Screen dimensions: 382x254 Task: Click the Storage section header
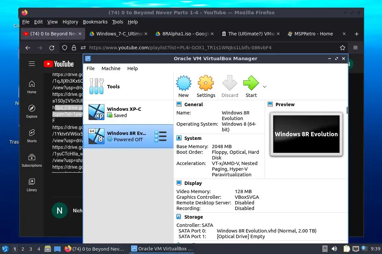(193, 217)
